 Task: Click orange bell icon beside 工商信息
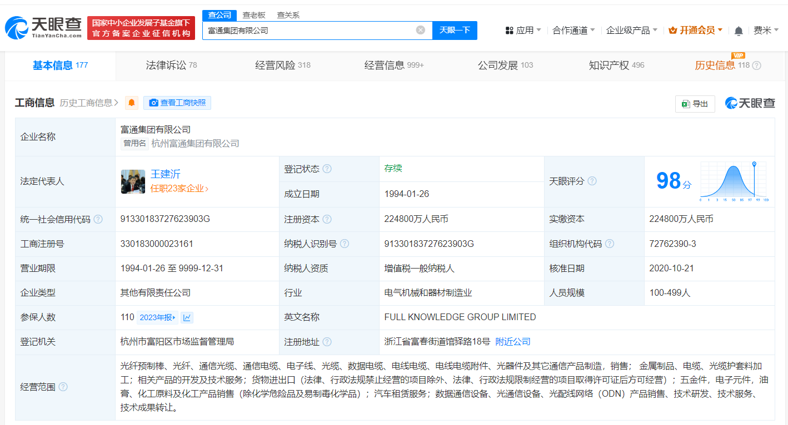click(132, 103)
